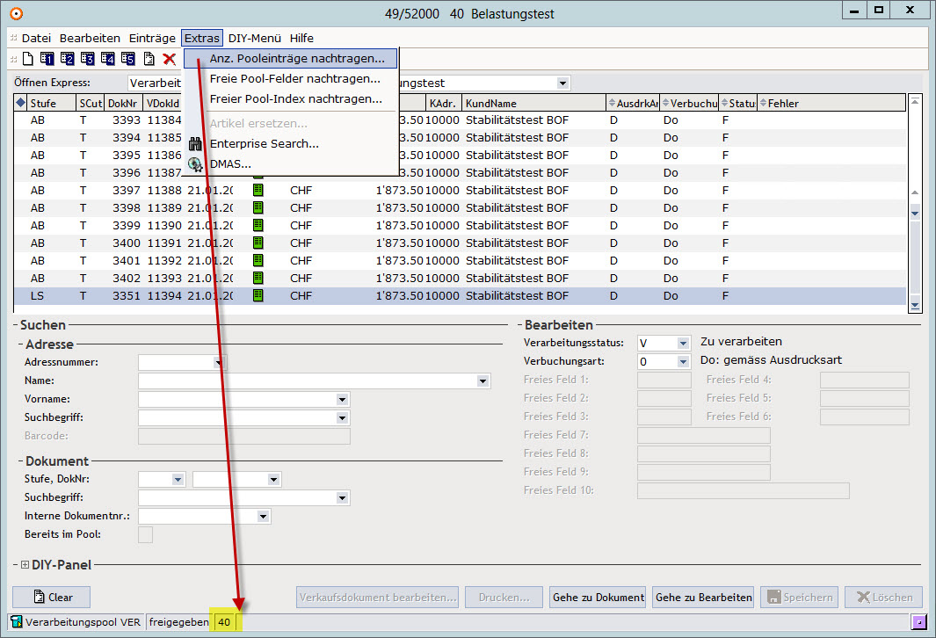Click the green document icon in LS row 3351

pos(258,295)
